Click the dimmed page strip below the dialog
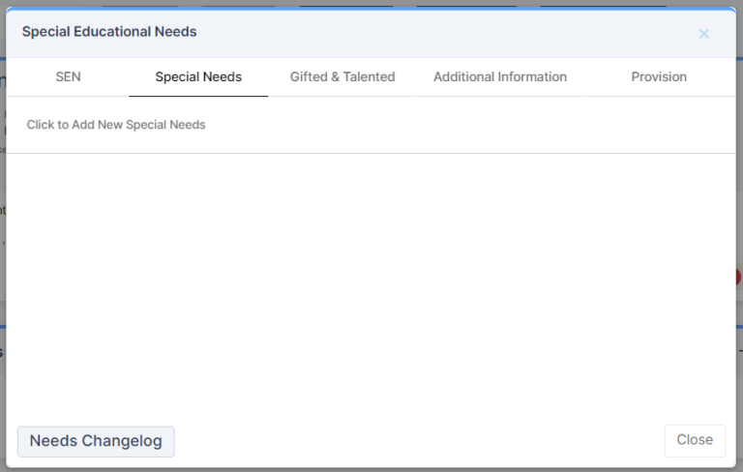743x472 pixels. coord(371,469)
